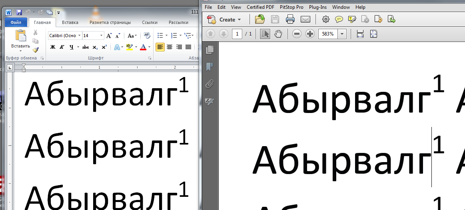The height and width of the screenshot is (210, 465).
Task: Click the Open file folder icon in Acrobat
Action: click(x=260, y=20)
